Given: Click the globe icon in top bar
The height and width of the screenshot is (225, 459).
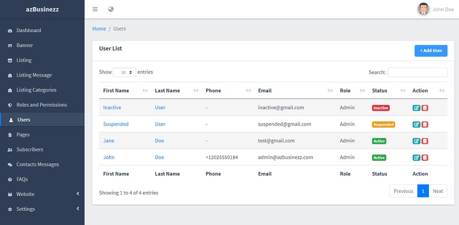Looking at the screenshot, I should [x=111, y=9].
